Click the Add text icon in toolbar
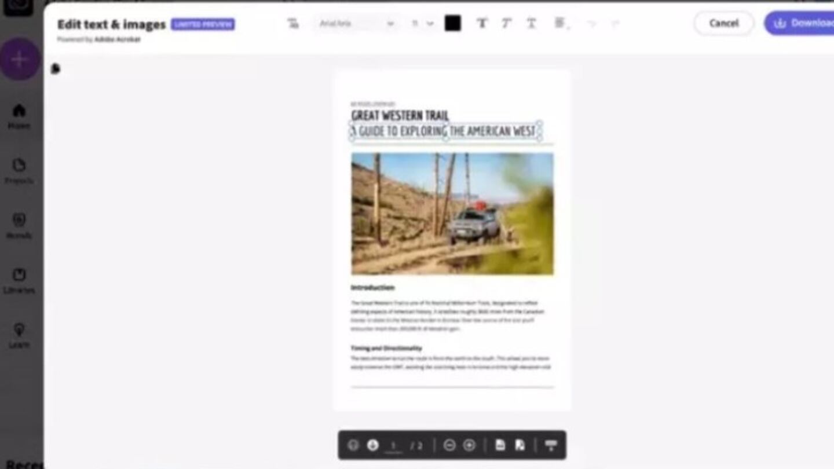Image resolution: width=834 pixels, height=469 pixels. [293, 23]
